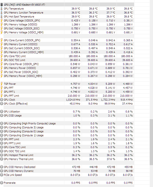Click lightning icon next to GPU Memory Power (VDDIO)
The image size is (153, 187).
click(1, 68)
